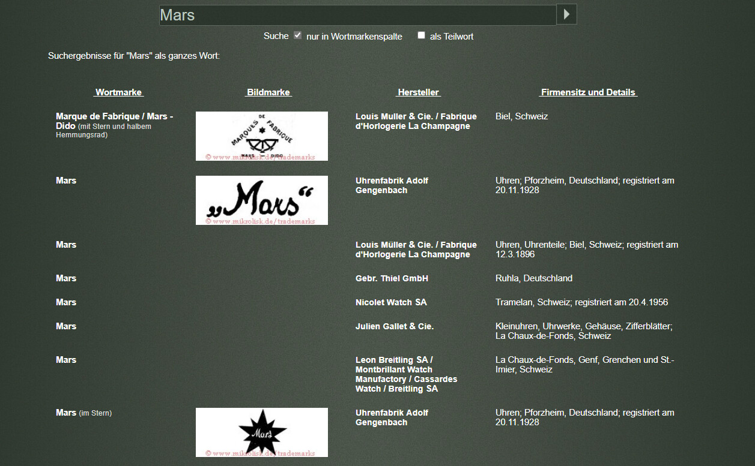Click 'Ruhla, Deutschland' location text
This screenshot has height=466, width=755.
tap(534, 278)
